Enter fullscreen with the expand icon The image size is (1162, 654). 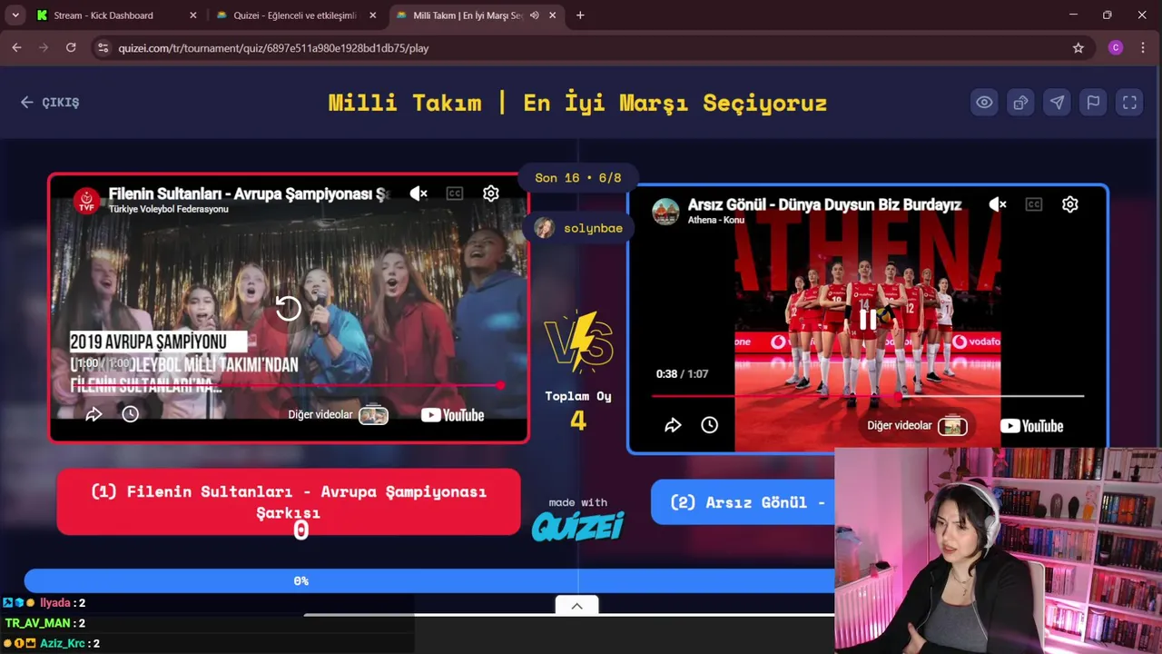click(1129, 103)
